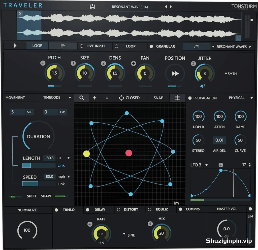Open the sample folder browser icon
The width and height of the screenshot is (258, 250).
[x=196, y=47]
